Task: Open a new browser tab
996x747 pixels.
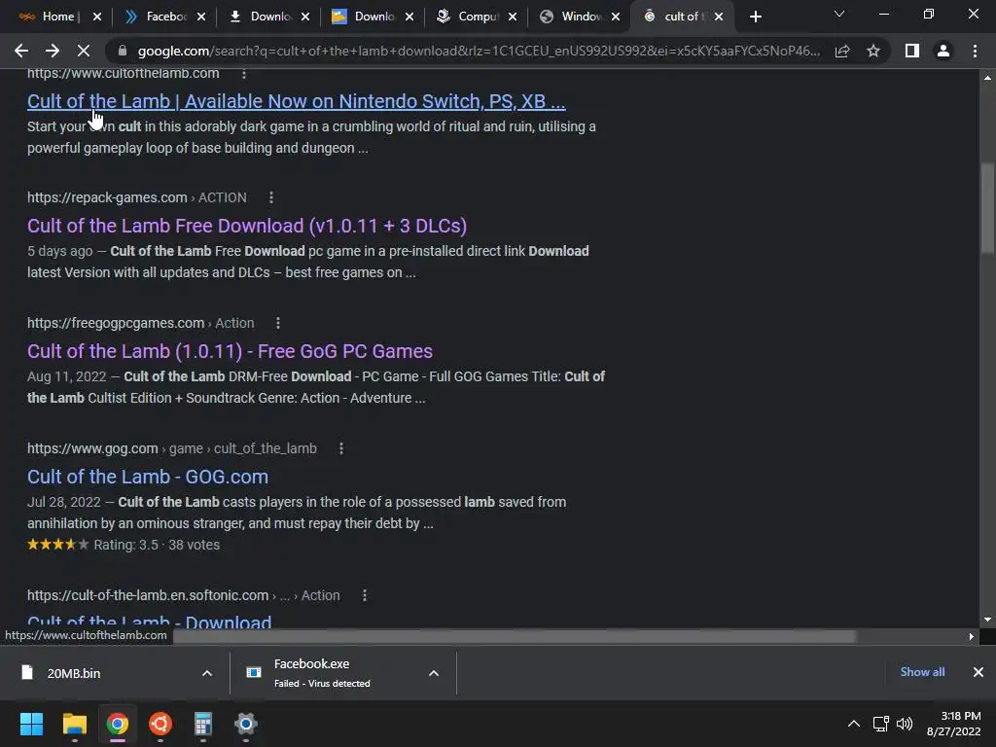Action: [x=755, y=17]
